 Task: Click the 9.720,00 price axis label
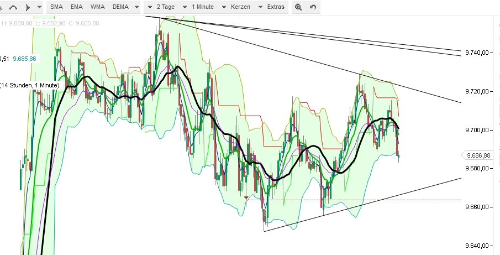coord(477,91)
